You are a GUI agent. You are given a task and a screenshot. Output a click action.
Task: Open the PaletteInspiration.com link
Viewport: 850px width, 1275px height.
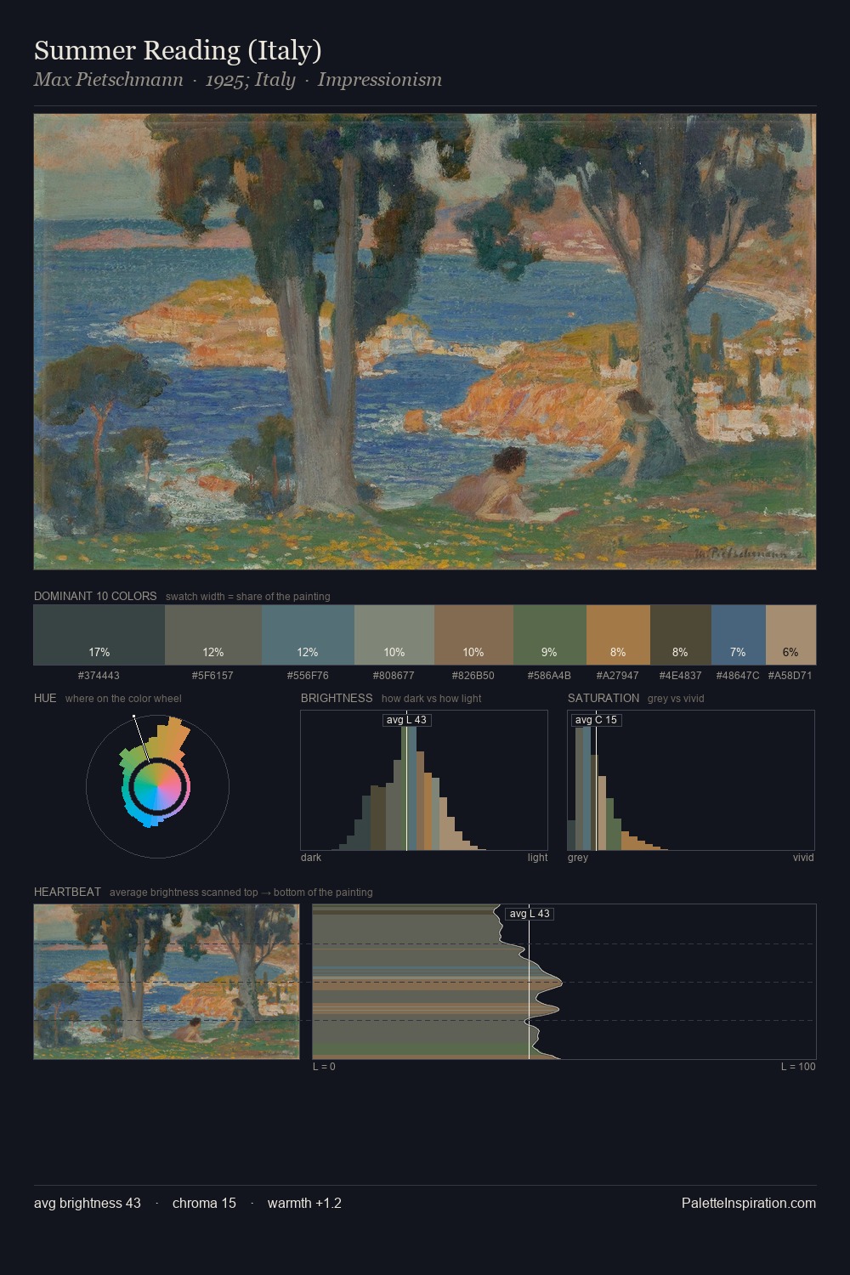(749, 1203)
